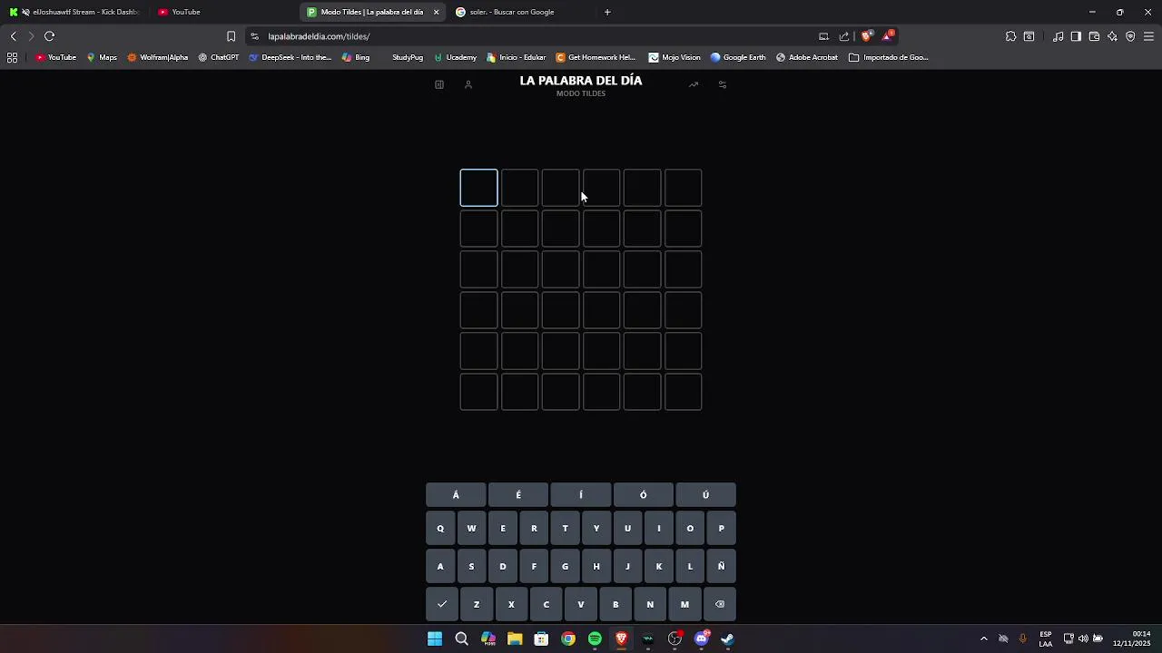
Task: Tap the P key on game keyboard
Action: coord(722,528)
